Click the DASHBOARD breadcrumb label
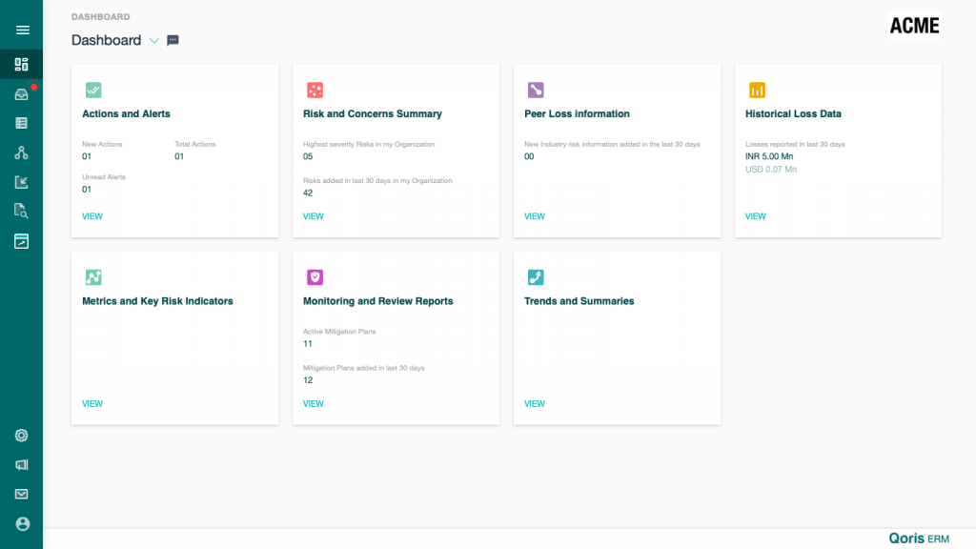Image resolution: width=976 pixels, height=549 pixels. point(101,17)
